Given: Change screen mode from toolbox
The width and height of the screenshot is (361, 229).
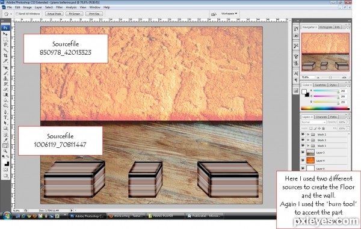Looking at the screenshot, I should 5,176.
